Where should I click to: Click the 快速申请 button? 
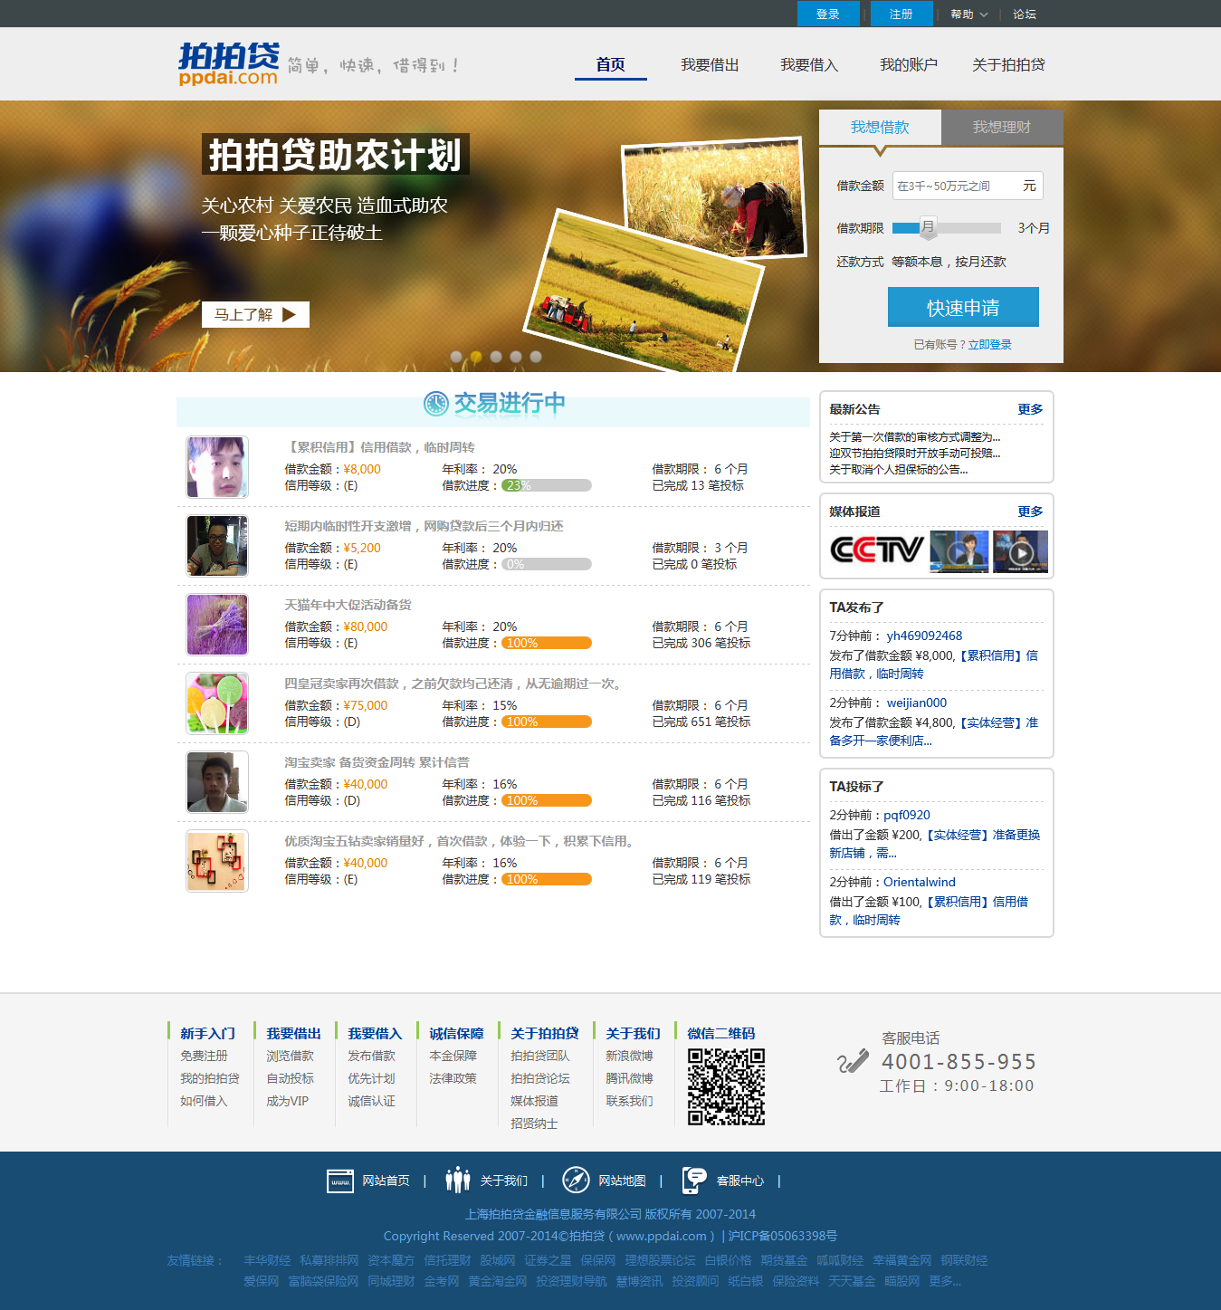[962, 308]
